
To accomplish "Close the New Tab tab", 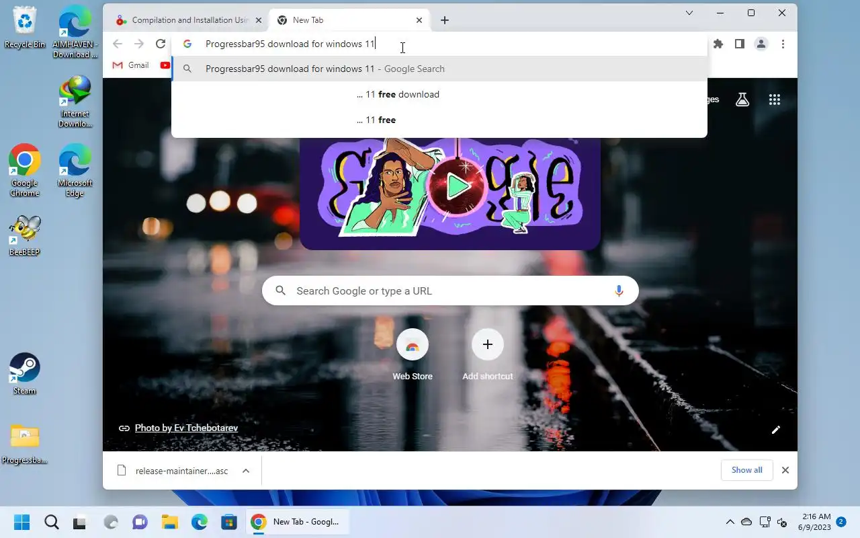I will 419,20.
